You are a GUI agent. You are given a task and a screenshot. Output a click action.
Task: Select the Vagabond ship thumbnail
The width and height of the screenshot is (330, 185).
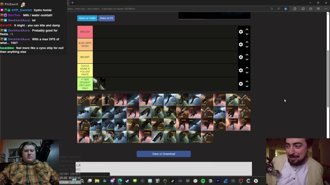tap(145, 137)
